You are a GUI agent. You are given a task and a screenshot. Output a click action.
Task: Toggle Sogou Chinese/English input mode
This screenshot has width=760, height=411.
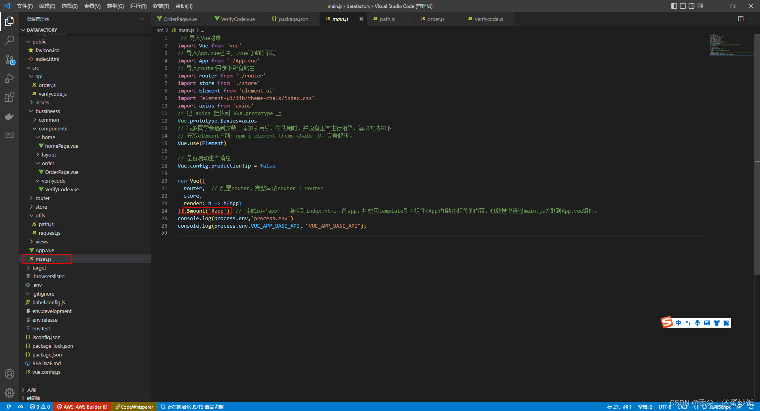pos(678,323)
